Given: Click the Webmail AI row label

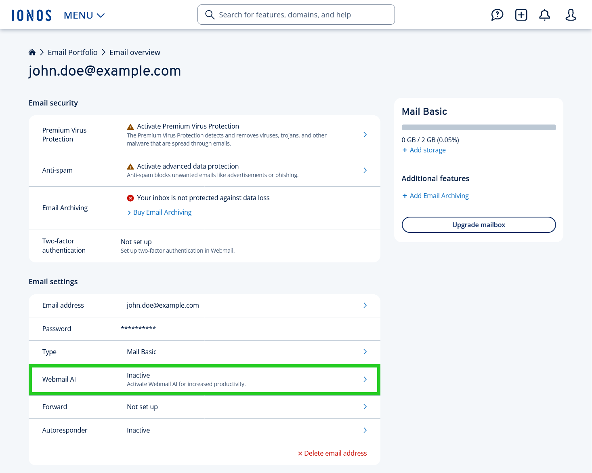Looking at the screenshot, I should point(59,379).
